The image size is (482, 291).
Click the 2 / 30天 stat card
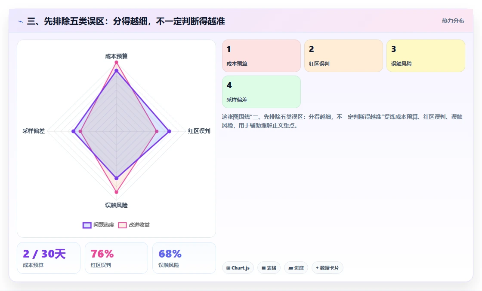pos(49,258)
